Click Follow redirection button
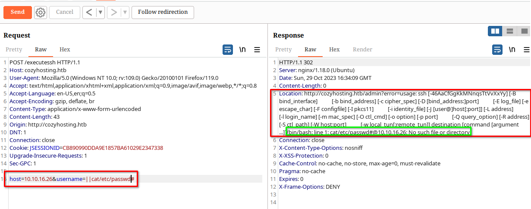 163,12
